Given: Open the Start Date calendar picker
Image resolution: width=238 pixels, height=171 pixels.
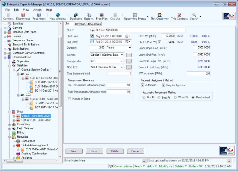Looking at the screenshot, I should tap(128, 36).
